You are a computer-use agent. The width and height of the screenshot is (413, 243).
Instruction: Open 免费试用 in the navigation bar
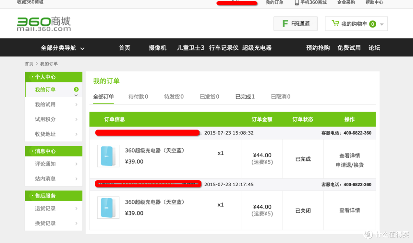(x=349, y=48)
